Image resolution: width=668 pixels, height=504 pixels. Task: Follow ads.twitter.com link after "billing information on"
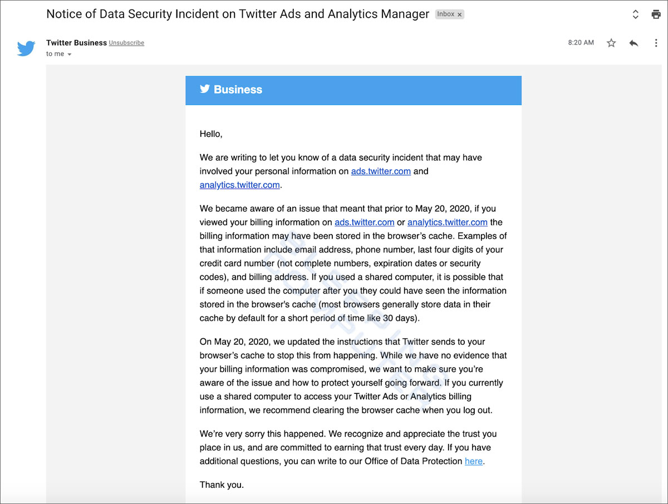pyautogui.click(x=364, y=222)
